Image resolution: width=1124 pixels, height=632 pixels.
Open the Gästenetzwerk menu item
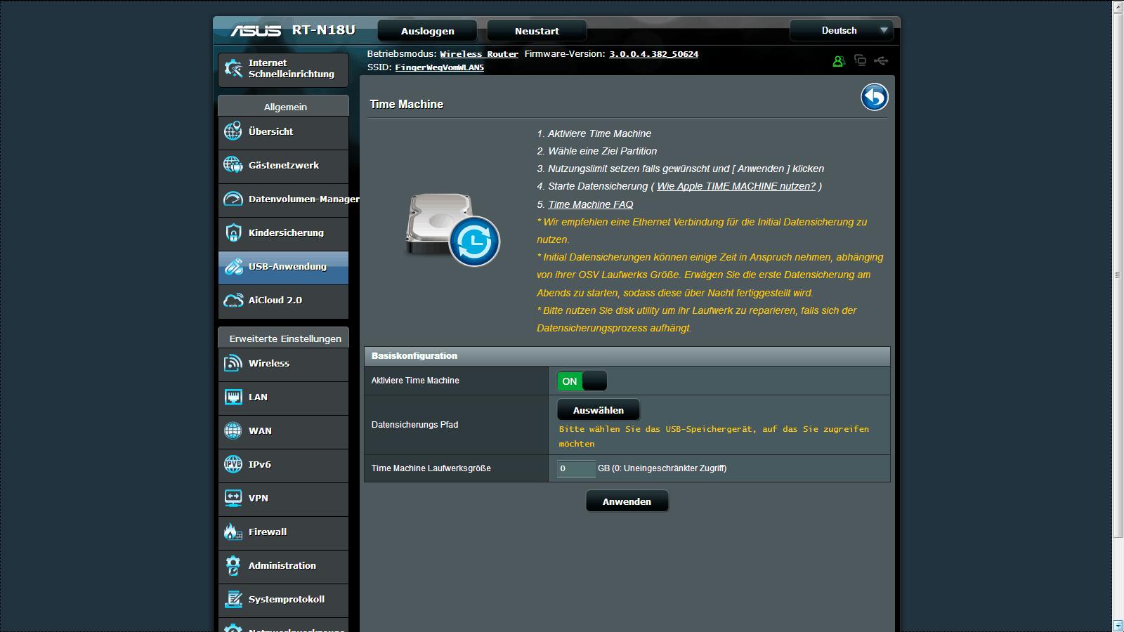click(x=283, y=166)
